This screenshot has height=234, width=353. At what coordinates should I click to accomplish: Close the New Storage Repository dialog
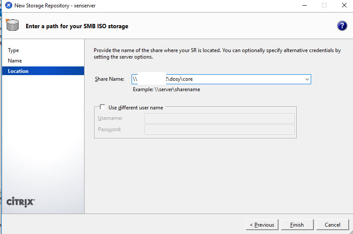343,6
